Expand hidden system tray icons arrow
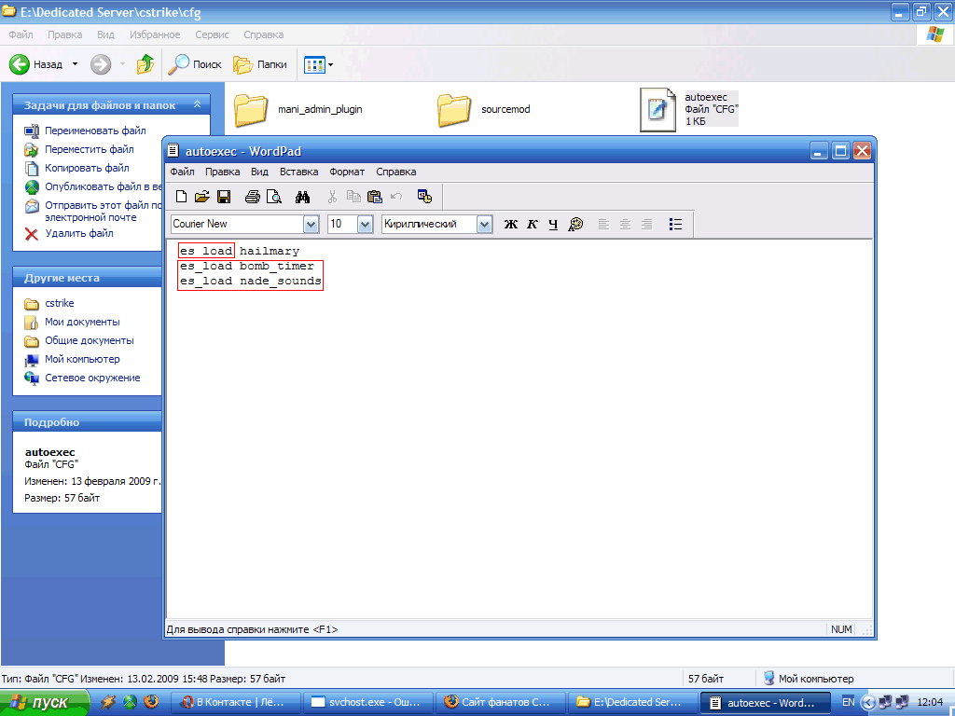 [x=868, y=703]
